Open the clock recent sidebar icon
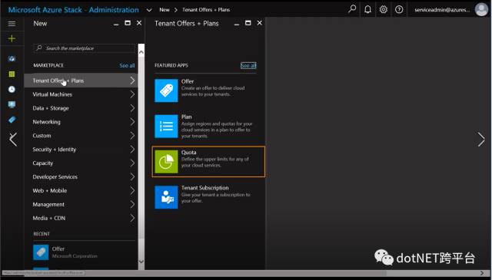The image size is (492, 280). [x=12, y=89]
